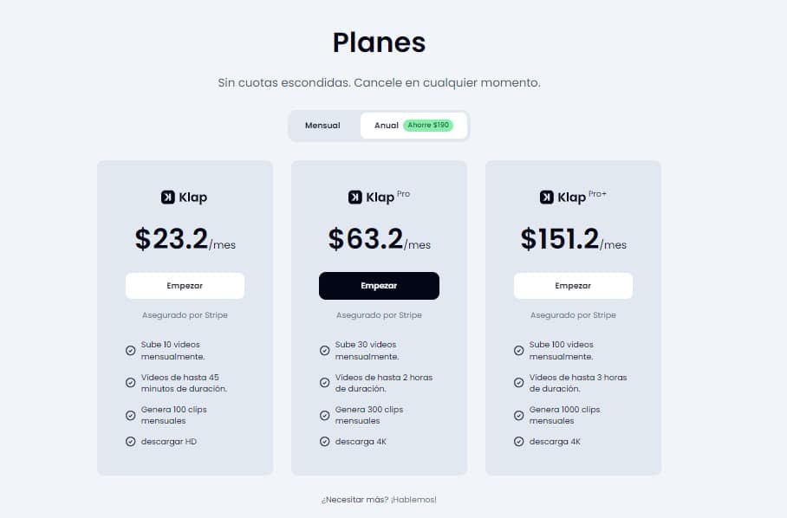
Task: Choose Empezar under the $151.2 plan
Action: point(573,286)
